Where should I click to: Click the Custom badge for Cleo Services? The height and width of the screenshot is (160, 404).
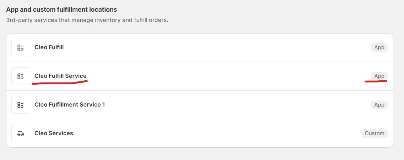pos(375,133)
